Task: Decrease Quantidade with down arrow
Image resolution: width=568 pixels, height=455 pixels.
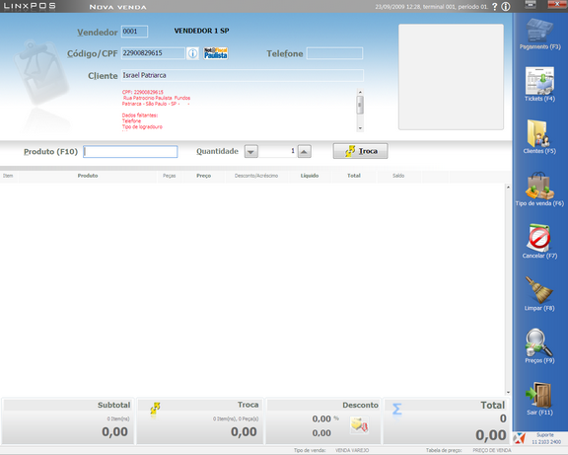Action: [251, 152]
